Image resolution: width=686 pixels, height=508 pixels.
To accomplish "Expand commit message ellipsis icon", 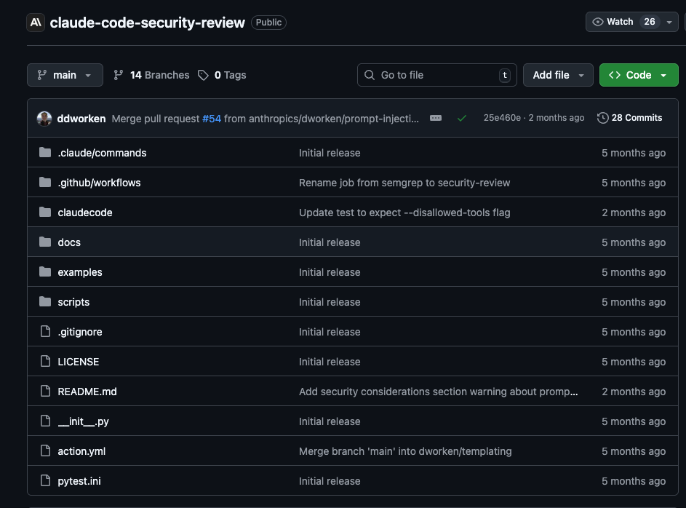I will 436,118.
